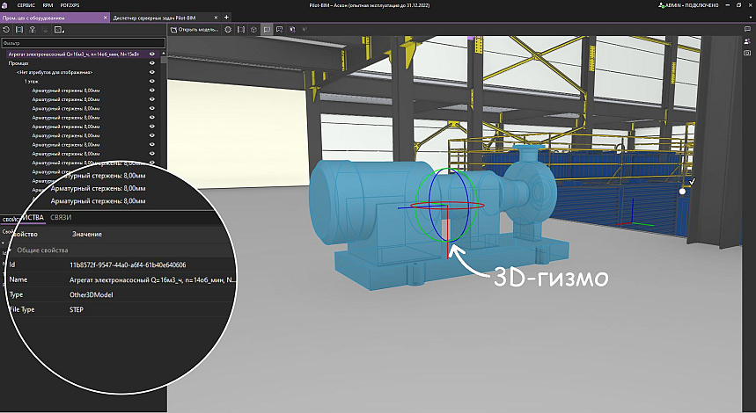Click the Открыть модель button
This screenshot has width=756, height=413.
(195, 29)
